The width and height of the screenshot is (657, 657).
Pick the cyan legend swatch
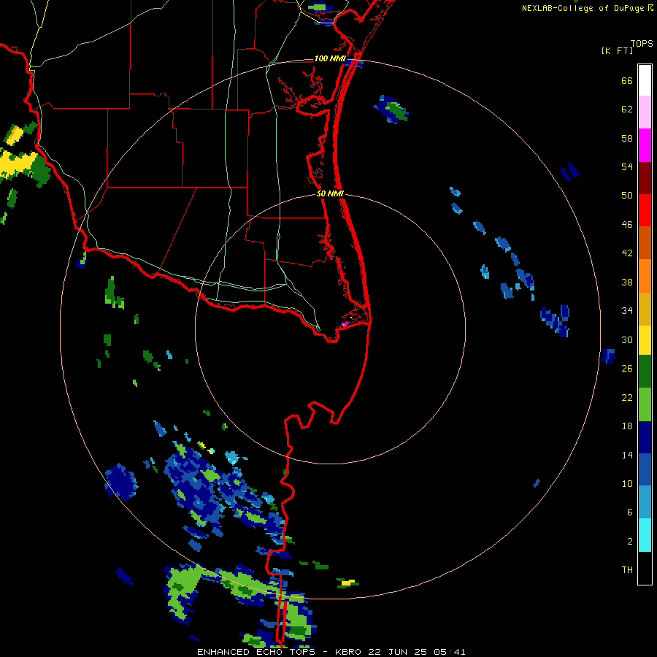point(645,535)
